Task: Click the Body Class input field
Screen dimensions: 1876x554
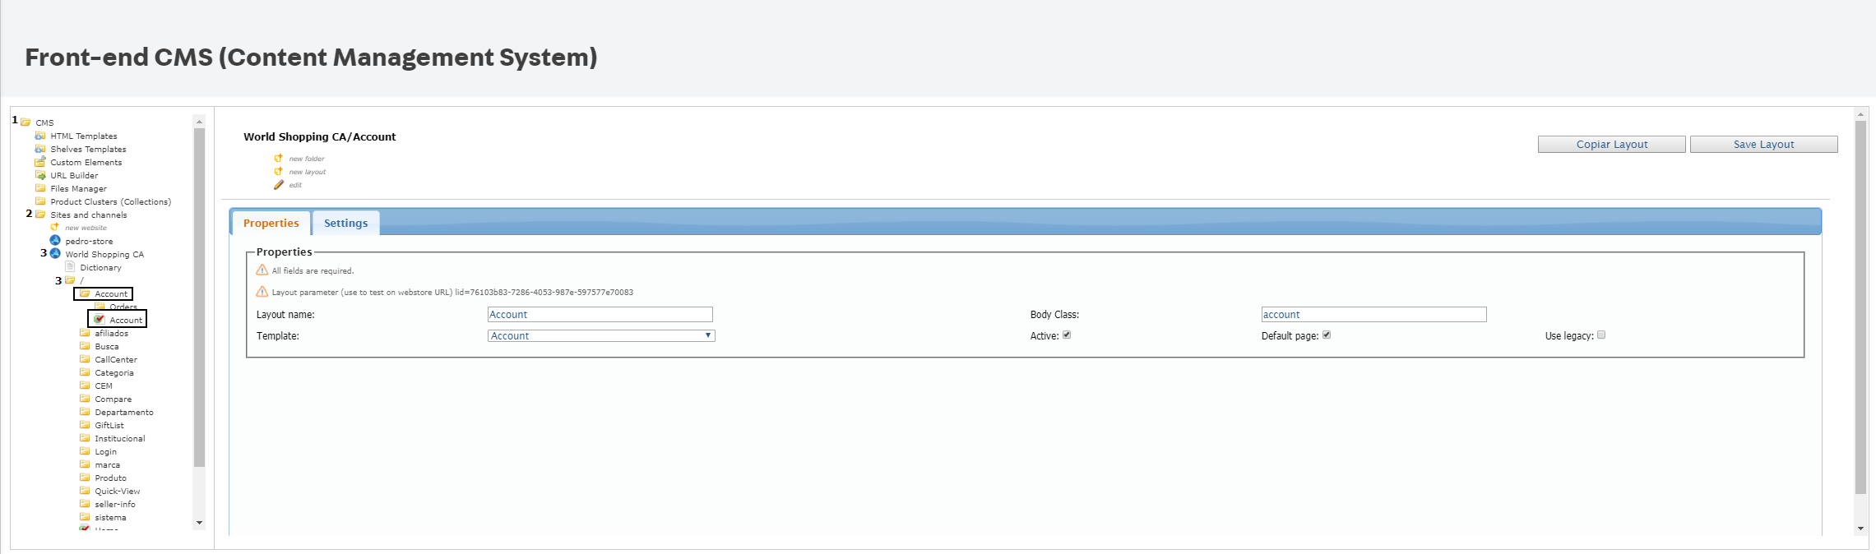Action: point(1374,314)
